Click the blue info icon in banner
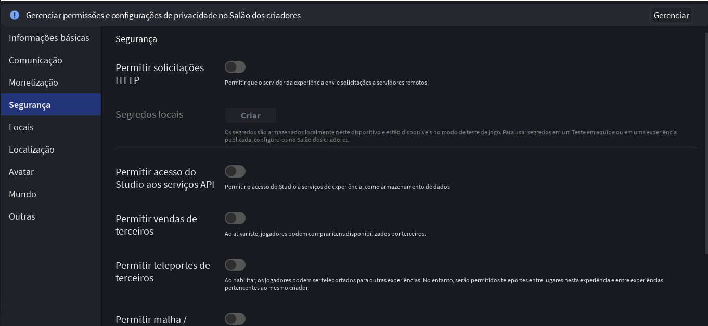Image resolution: width=708 pixels, height=326 pixels. pos(15,15)
